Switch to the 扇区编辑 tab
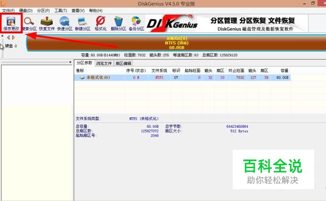Viewport: 326px width, 201px height. coord(123,63)
